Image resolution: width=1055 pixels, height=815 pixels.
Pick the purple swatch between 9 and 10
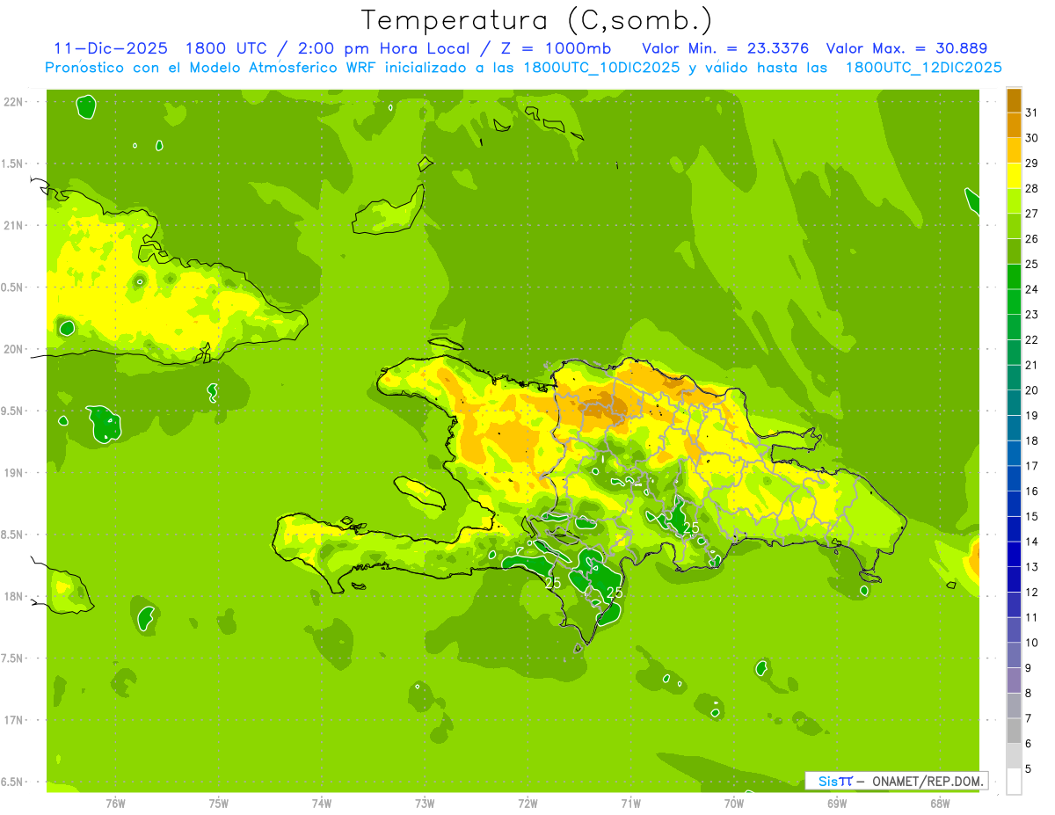(x=1014, y=655)
